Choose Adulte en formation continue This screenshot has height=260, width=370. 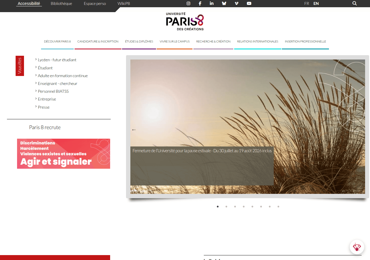(63, 76)
